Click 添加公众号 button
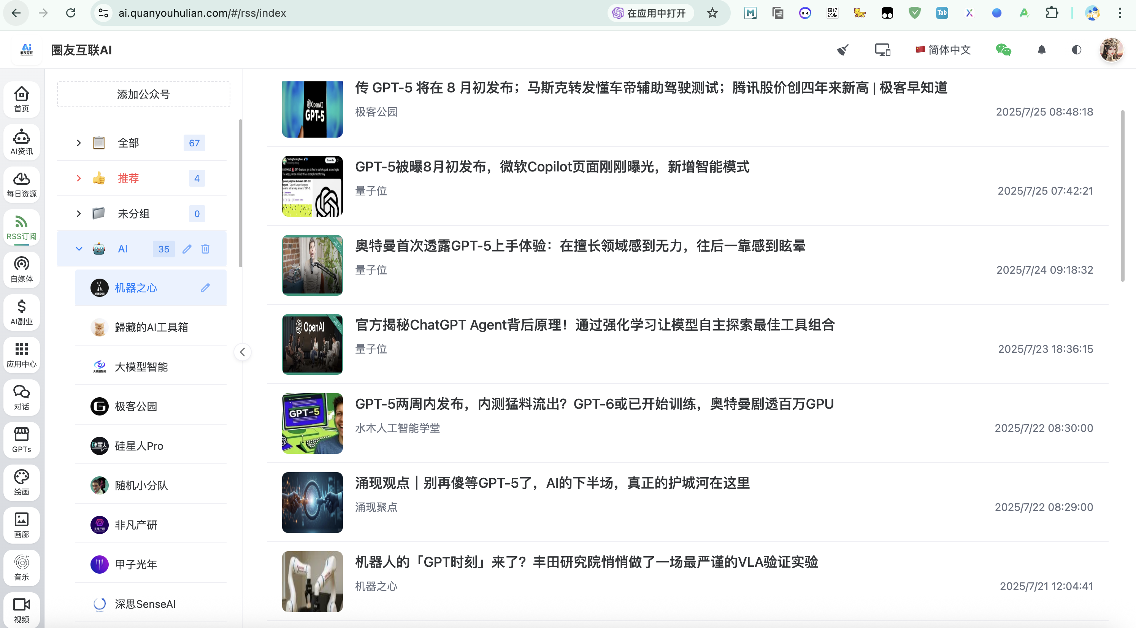Image resolution: width=1136 pixels, height=628 pixels. (x=143, y=94)
